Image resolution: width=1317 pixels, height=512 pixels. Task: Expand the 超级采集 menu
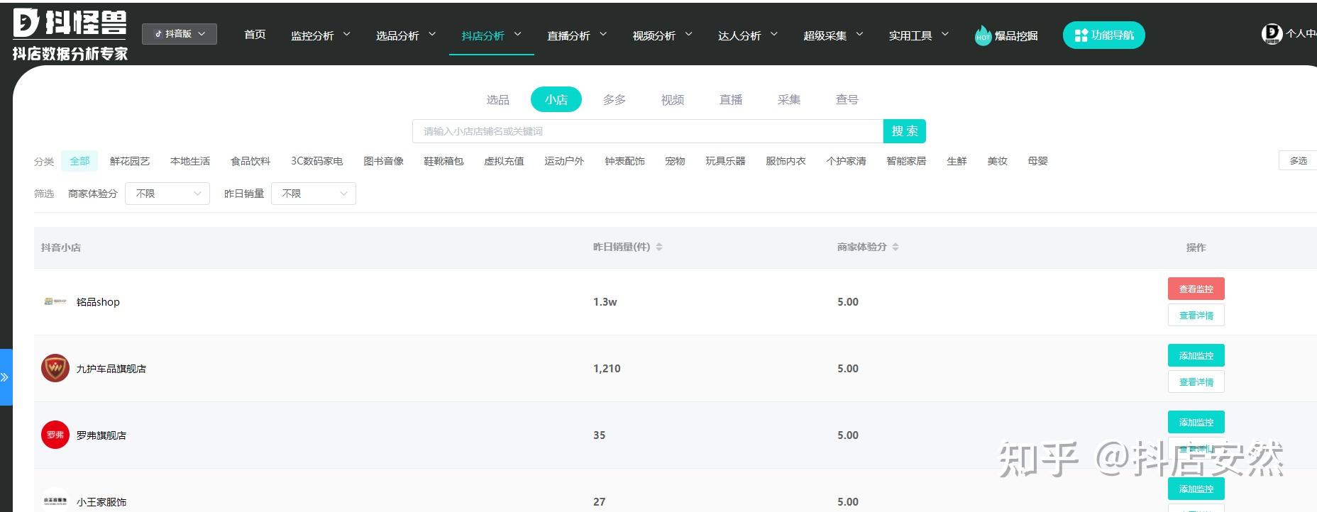pyautogui.click(x=833, y=35)
